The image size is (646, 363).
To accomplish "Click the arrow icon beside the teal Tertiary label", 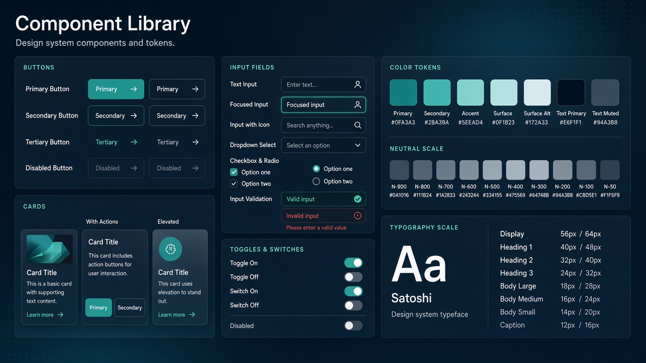I will [x=134, y=142].
